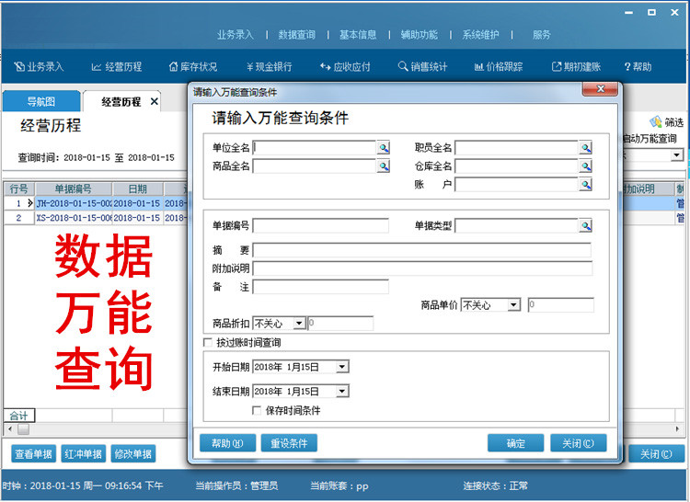Expand the 商品折扣 condition dropdown
The image size is (690, 502).
(298, 324)
